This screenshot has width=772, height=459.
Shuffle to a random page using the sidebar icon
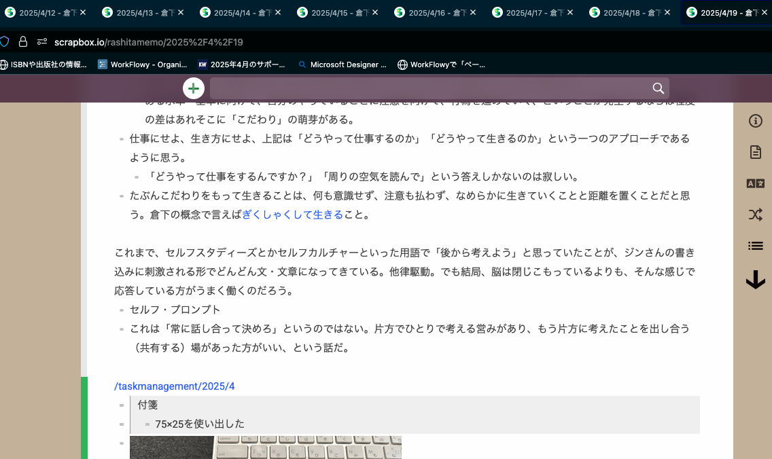pos(755,214)
